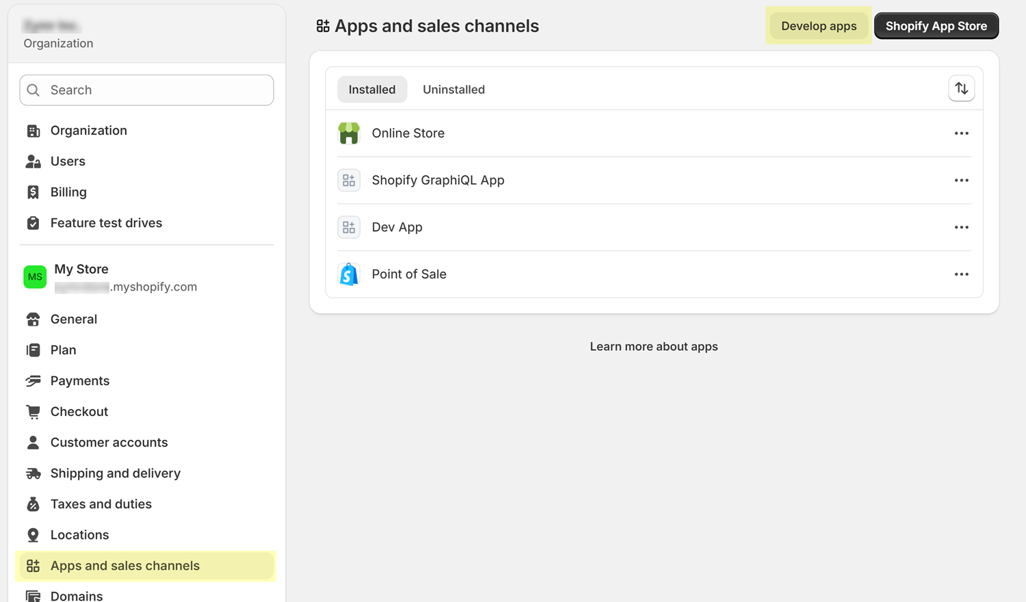Image resolution: width=1026 pixels, height=602 pixels.
Task: Expand the Dev App more-actions menu
Action: point(961,227)
